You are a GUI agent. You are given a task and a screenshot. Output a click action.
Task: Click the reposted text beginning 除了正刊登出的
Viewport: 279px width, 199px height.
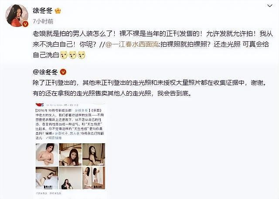pyautogui.click(x=150, y=88)
